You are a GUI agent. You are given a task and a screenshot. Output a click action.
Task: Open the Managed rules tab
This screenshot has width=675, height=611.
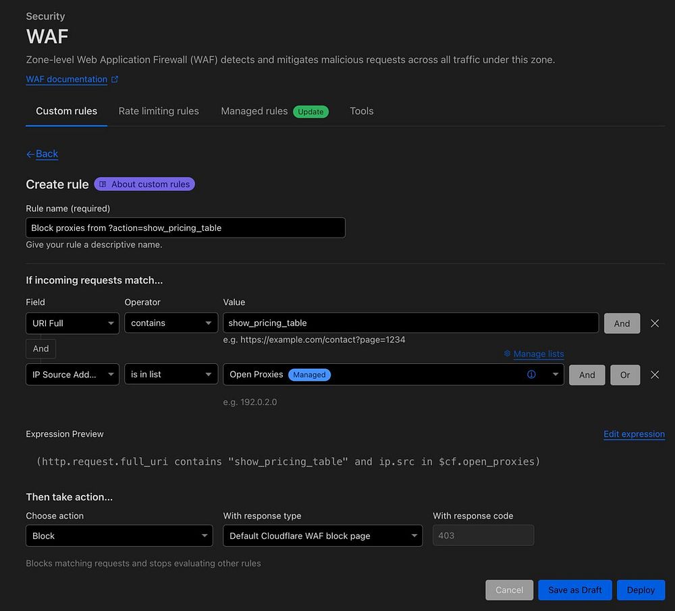(254, 111)
